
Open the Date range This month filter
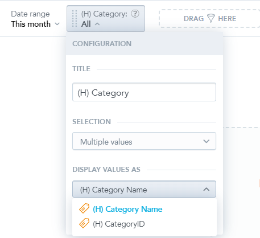coord(35,19)
